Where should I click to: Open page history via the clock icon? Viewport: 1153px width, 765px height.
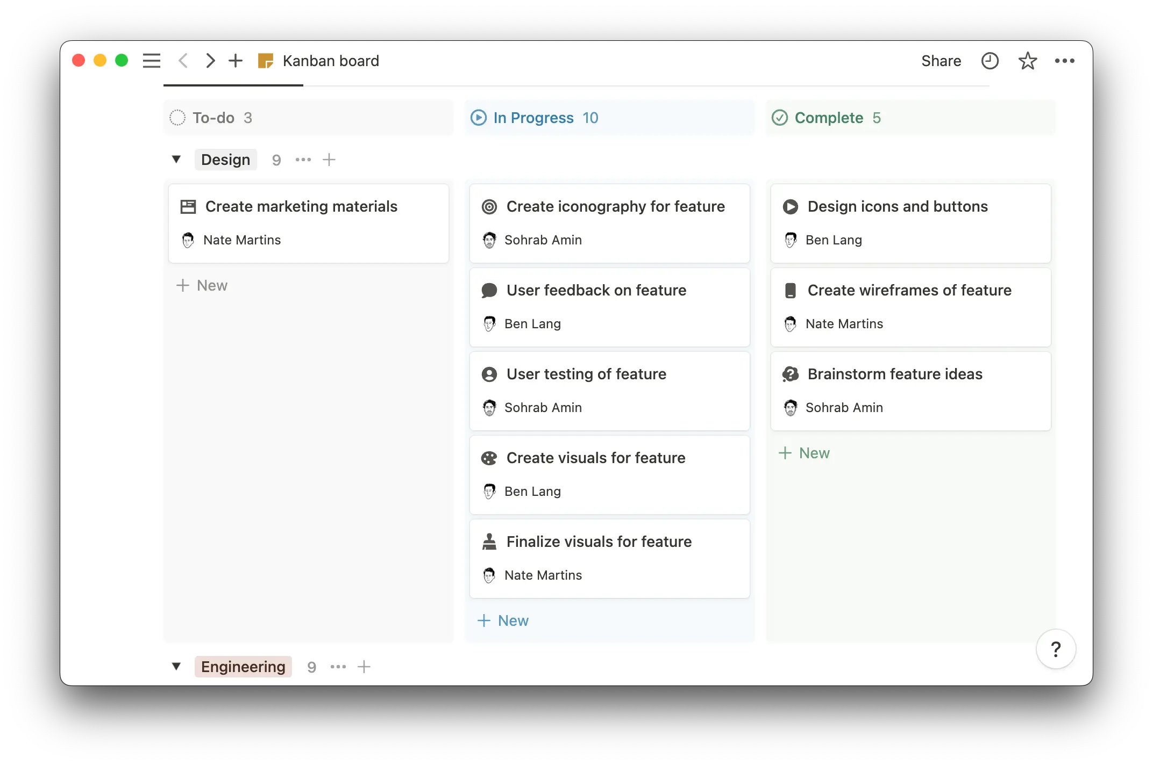pyautogui.click(x=990, y=61)
